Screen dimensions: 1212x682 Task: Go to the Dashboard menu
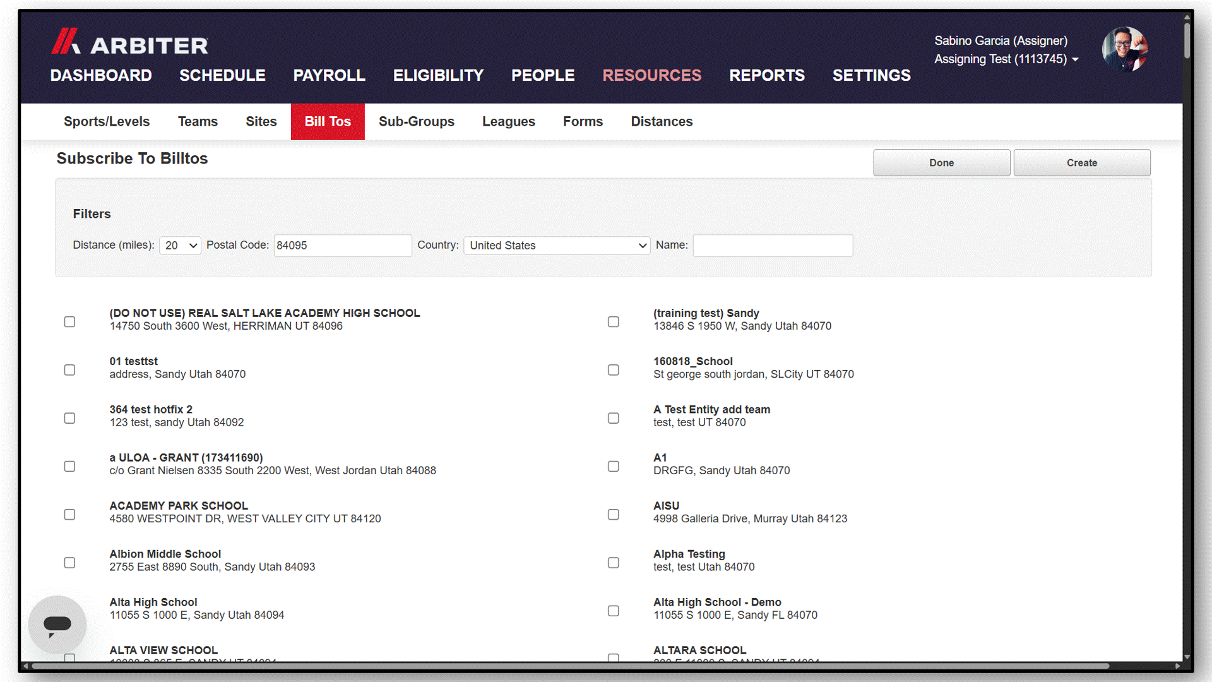[x=101, y=75]
